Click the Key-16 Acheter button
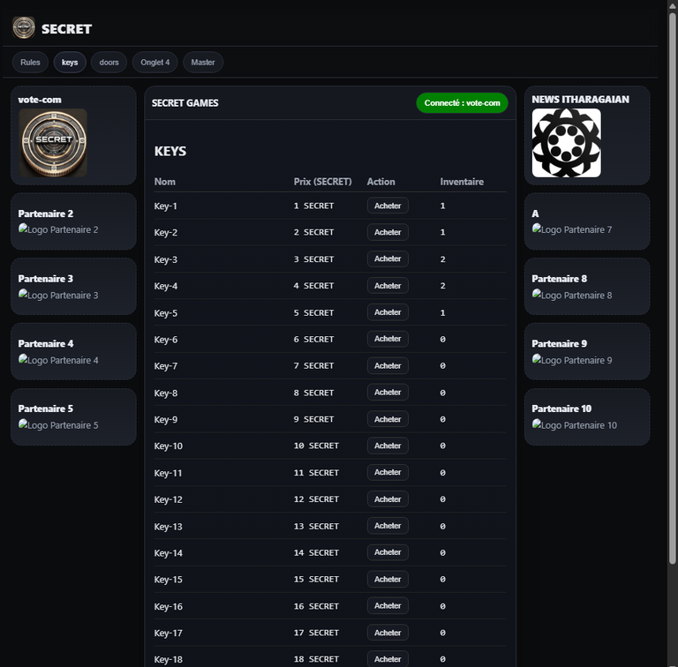This screenshot has height=667, width=678. pos(388,605)
